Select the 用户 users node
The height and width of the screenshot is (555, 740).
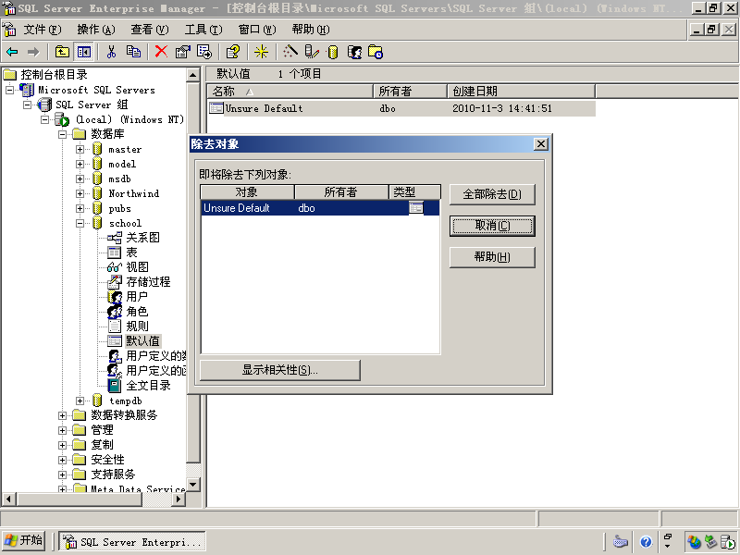[137, 296]
